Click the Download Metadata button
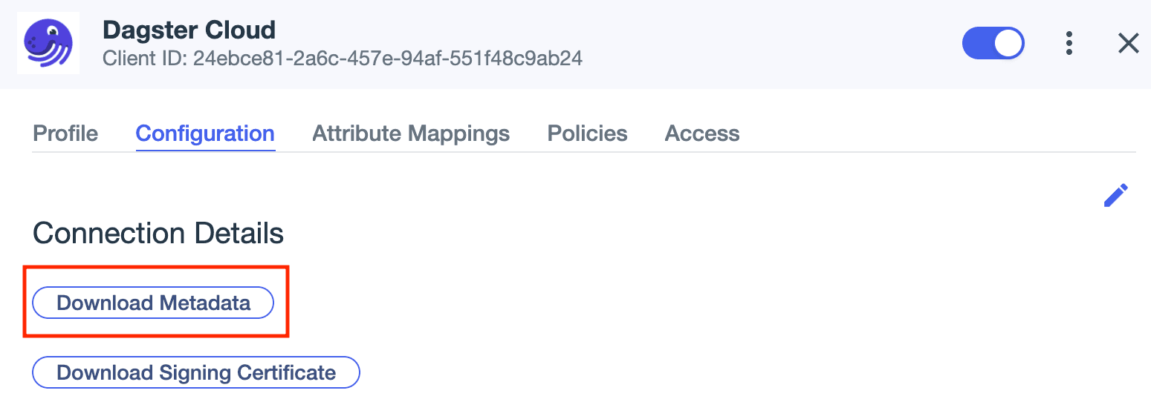 (x=153, y=303)
